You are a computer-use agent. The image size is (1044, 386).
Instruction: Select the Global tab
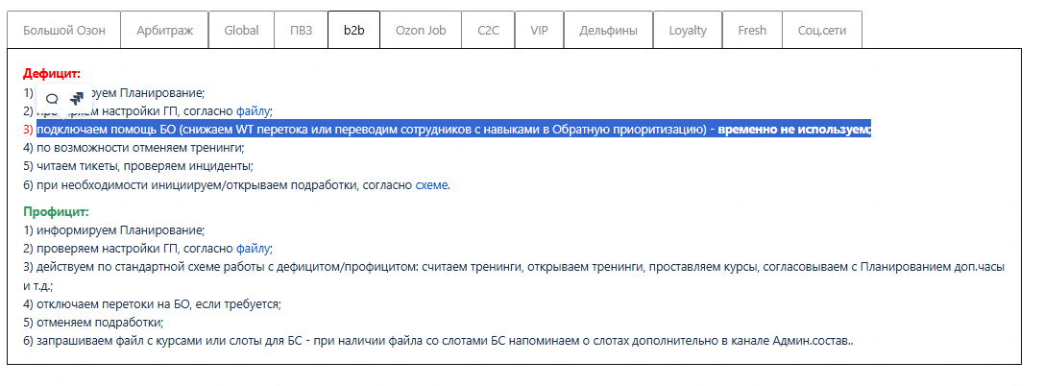pos(241,30)
